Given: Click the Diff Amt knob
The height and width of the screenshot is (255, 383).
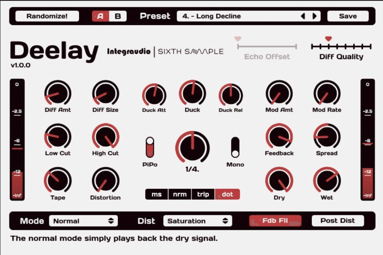Looking at the screenshot, I should (x=57, y=93).
